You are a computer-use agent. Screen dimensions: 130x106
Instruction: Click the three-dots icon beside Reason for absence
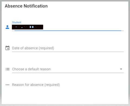(x=7, y=85)
